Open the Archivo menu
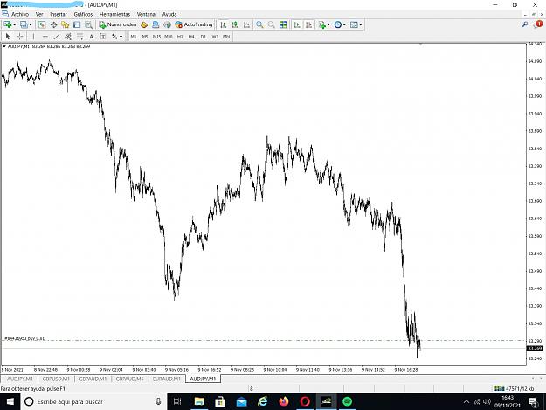 20,14
